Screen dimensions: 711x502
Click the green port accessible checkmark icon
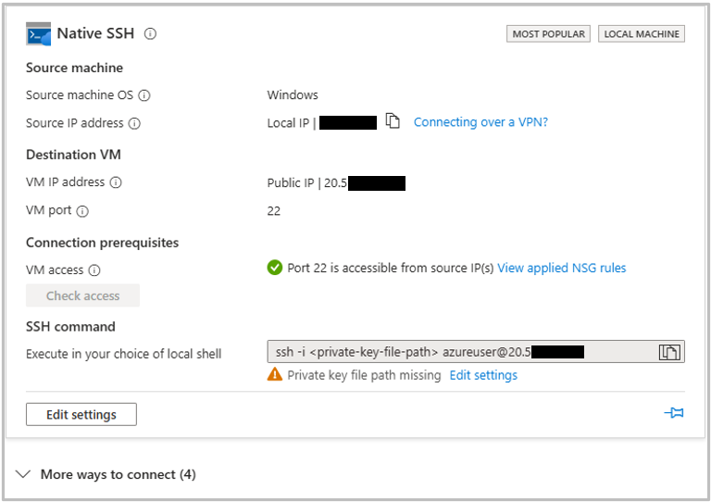tap(275, 268)
